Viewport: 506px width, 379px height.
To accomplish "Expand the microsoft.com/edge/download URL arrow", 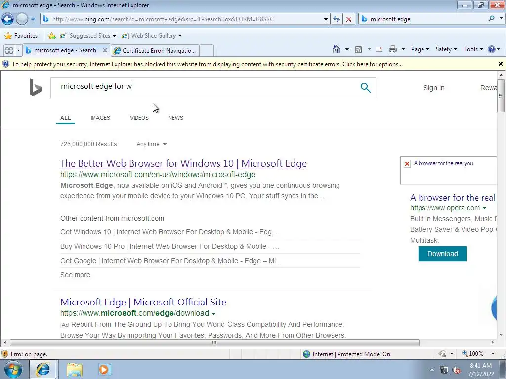I will pyautogui.click(x=213, y=313).
